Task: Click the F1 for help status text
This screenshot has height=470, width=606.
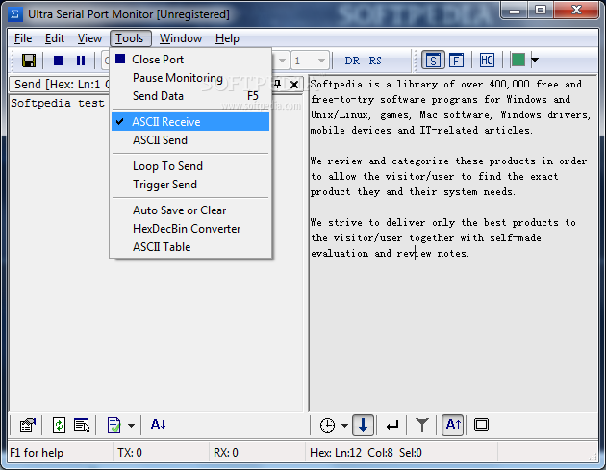Action: [x=37, y=453]
